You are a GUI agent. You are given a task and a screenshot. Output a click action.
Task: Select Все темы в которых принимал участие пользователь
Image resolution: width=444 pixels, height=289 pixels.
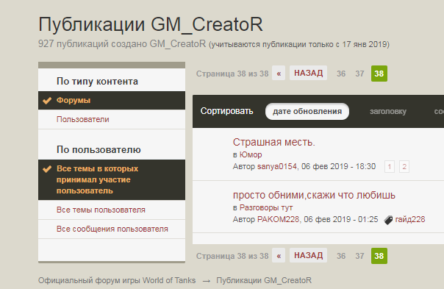pos(112,179)
